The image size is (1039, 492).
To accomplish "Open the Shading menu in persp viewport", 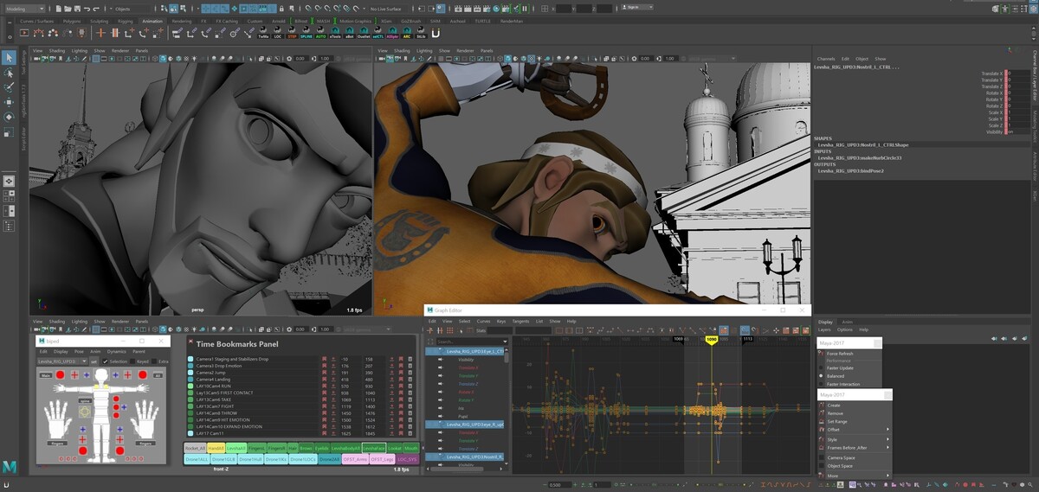I will click(x=56, y=50).
